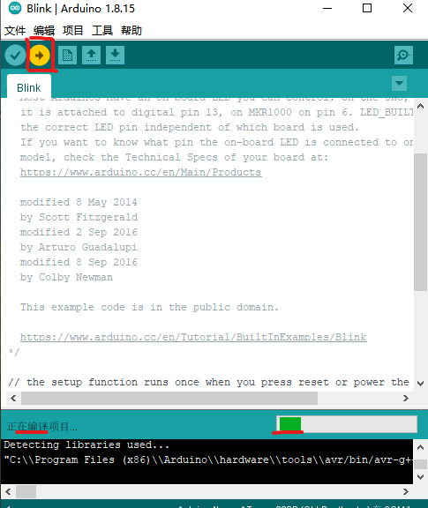Click the console scroll down arrow
Image resolution: width=428 pixels, height=508 pixels.
(421, 477)
